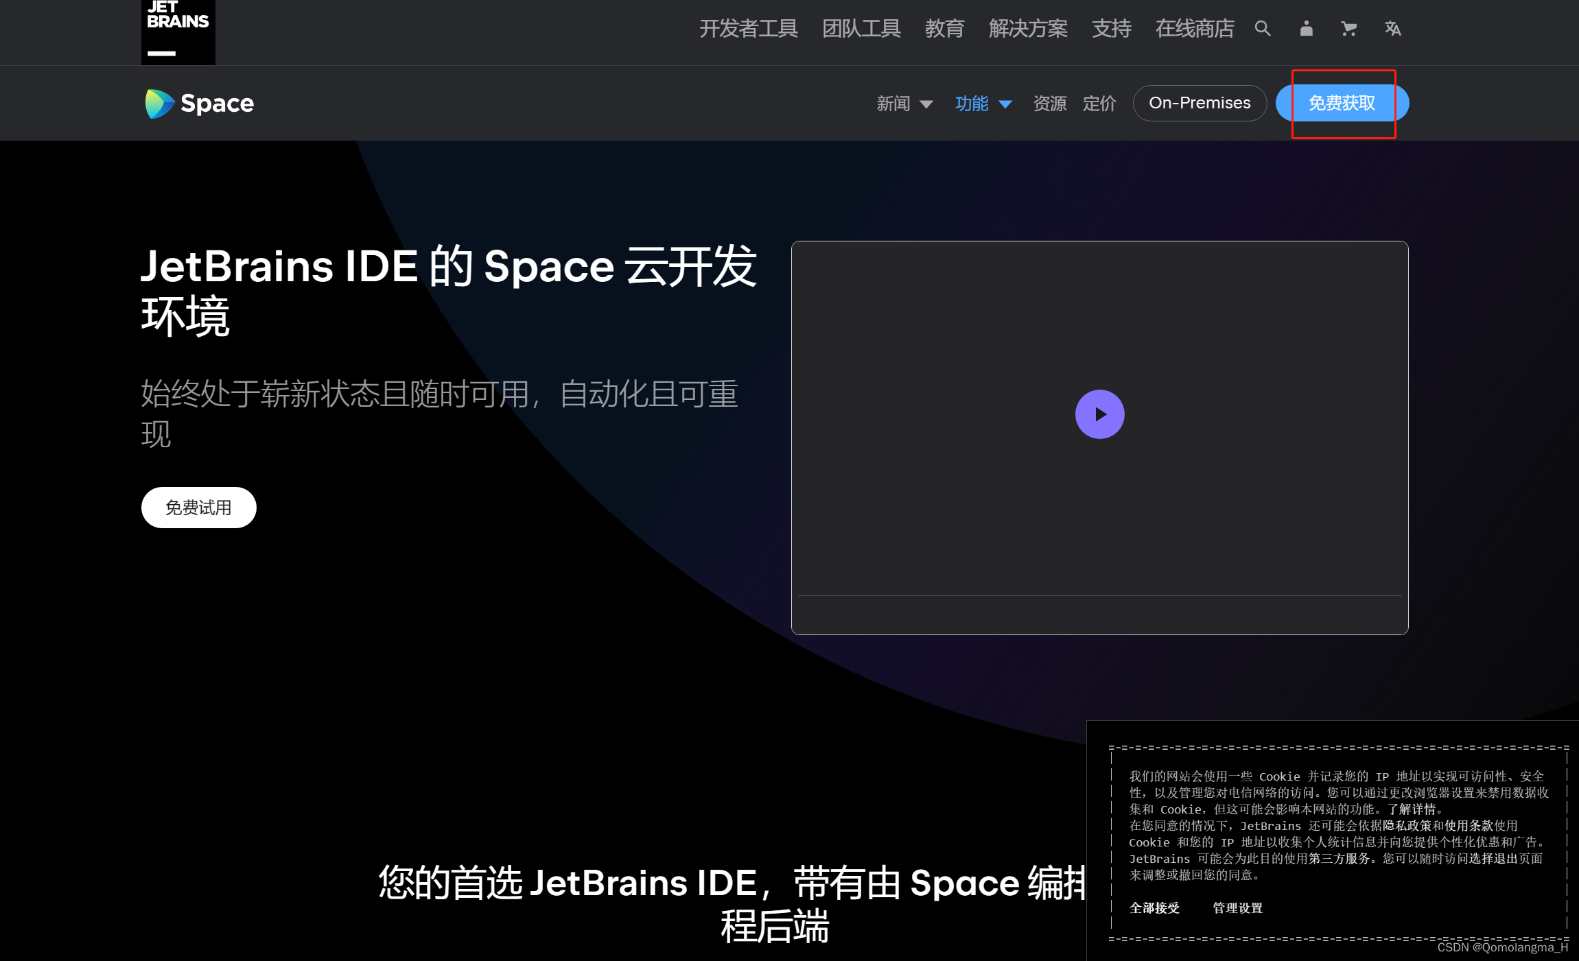Open cookie 管理设置 options
Viewport: 1579px width, 961px height.
[1237, 907]
